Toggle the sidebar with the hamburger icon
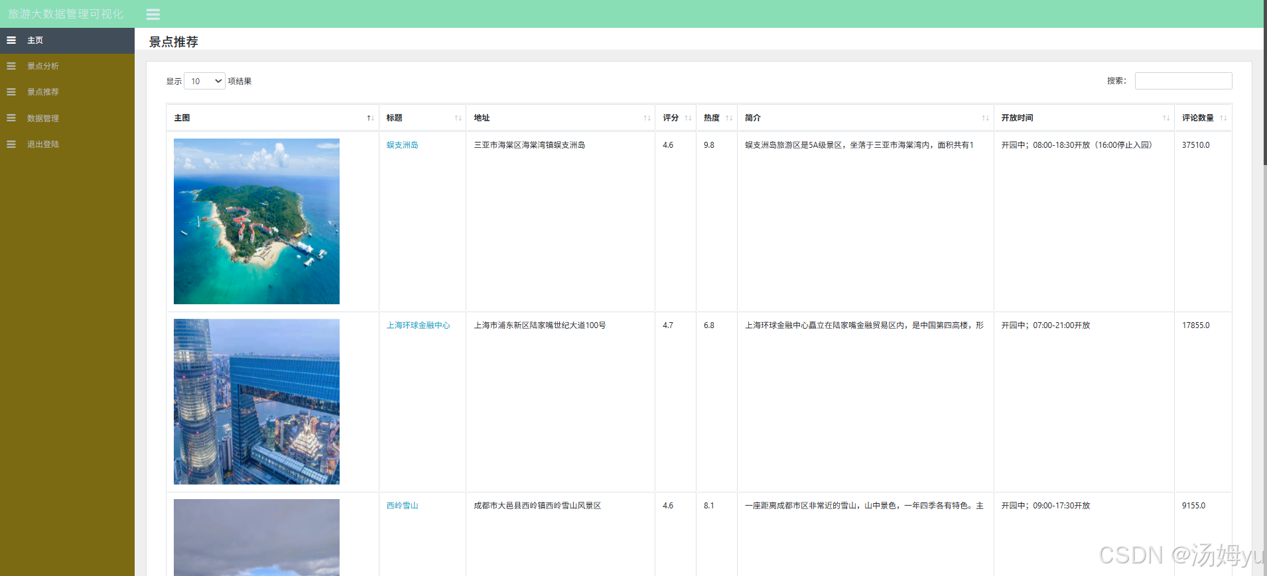Image resolution: width=1267 pixels, height=576 pixels. pyautogui.click(x=153, y=14)
